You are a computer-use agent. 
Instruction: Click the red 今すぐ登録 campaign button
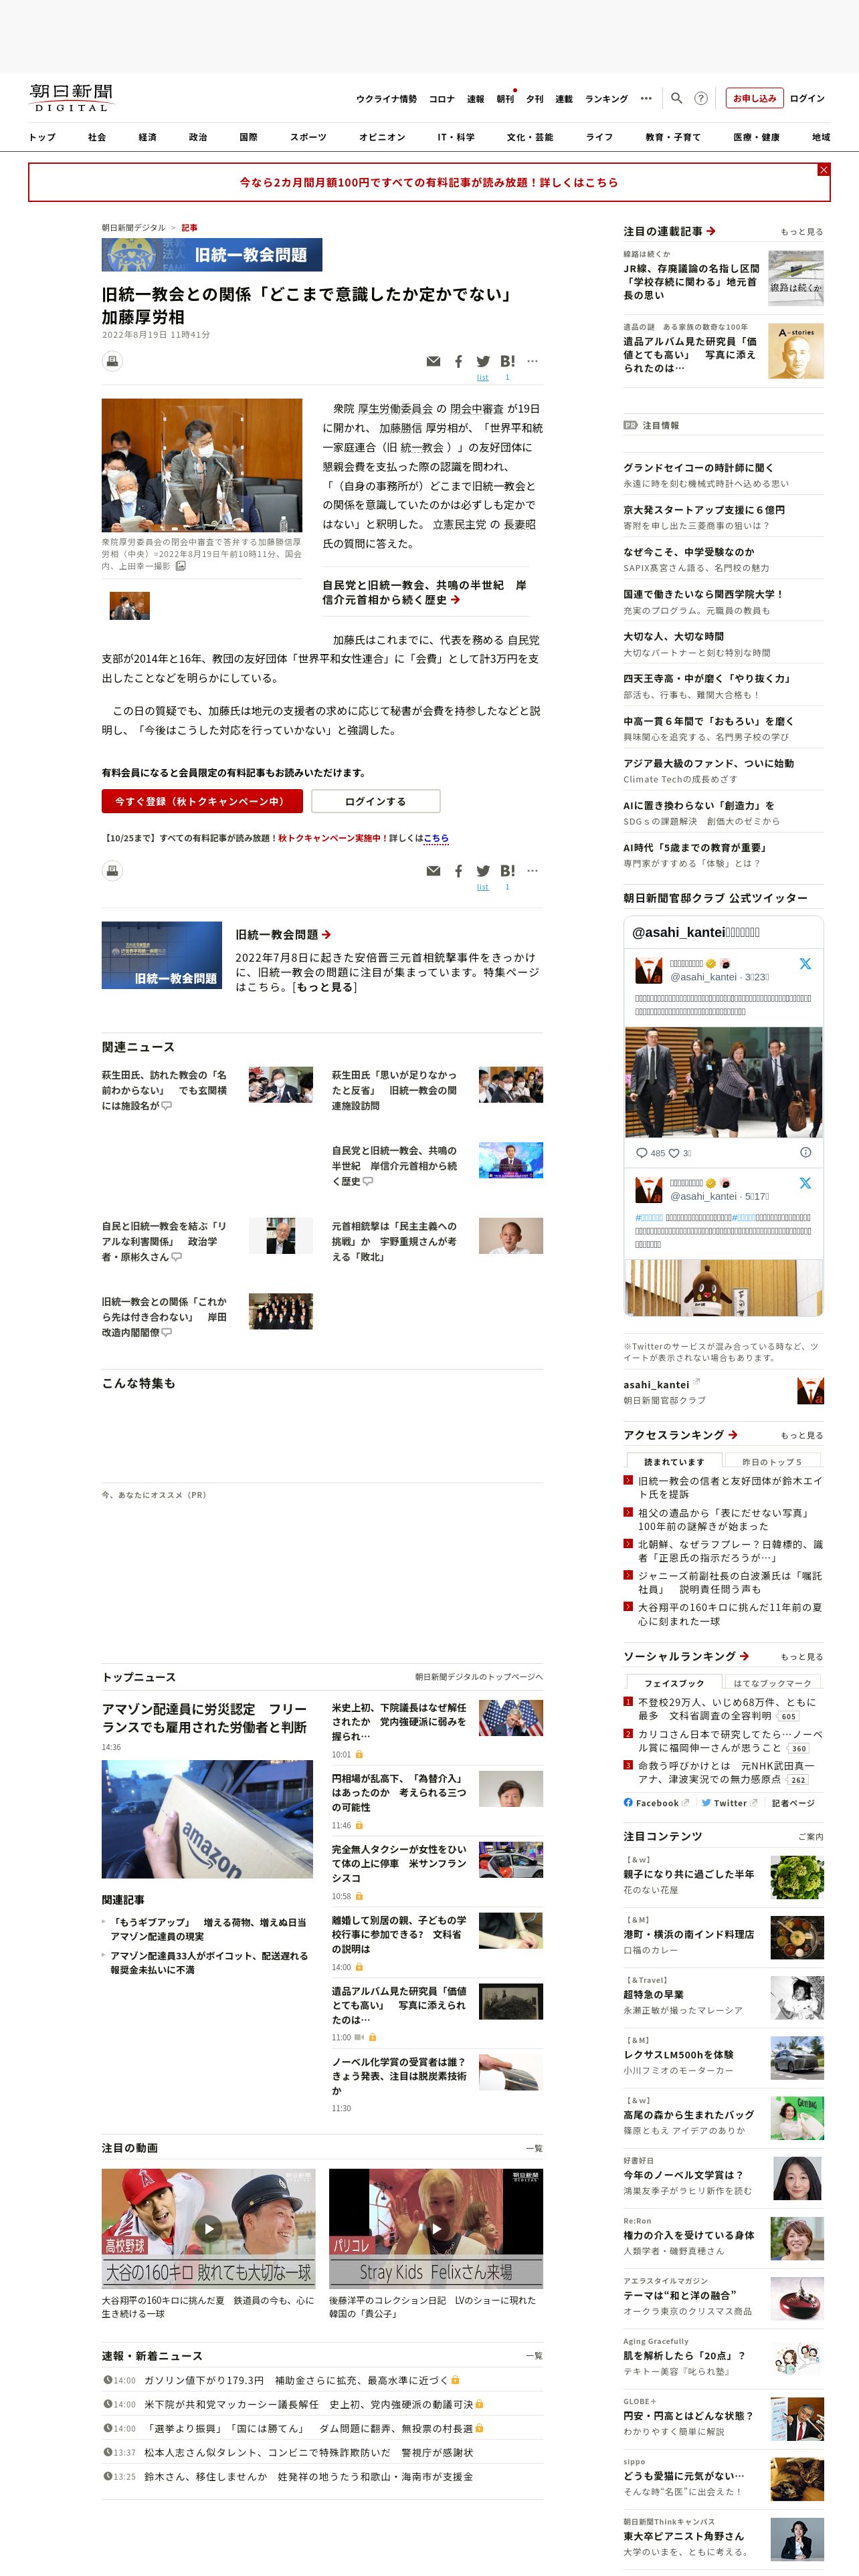coord(202,801)
